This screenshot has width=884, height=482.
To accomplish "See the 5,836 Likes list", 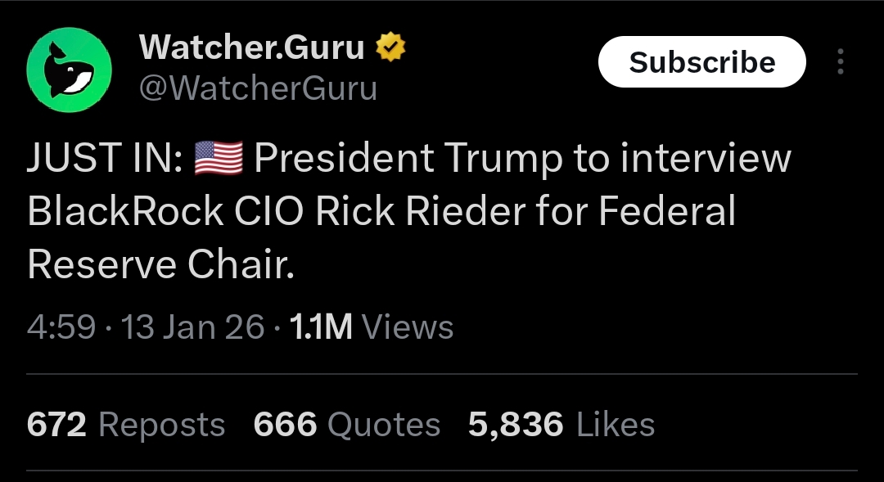I will pyautogui.click(x=562, y=425).
